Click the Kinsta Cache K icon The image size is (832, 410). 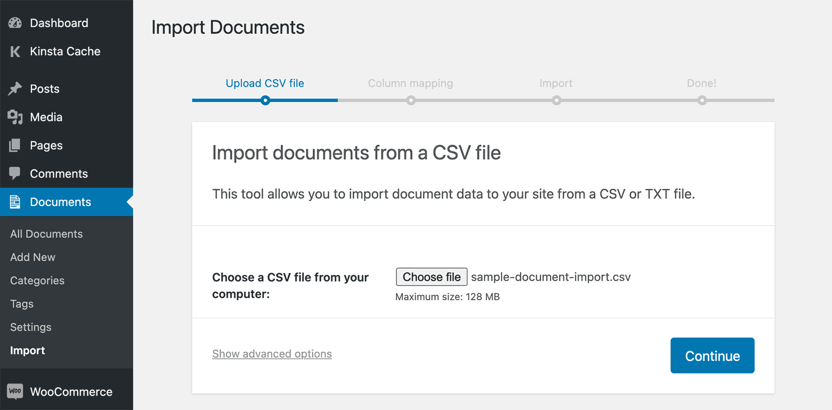(15, 51)
